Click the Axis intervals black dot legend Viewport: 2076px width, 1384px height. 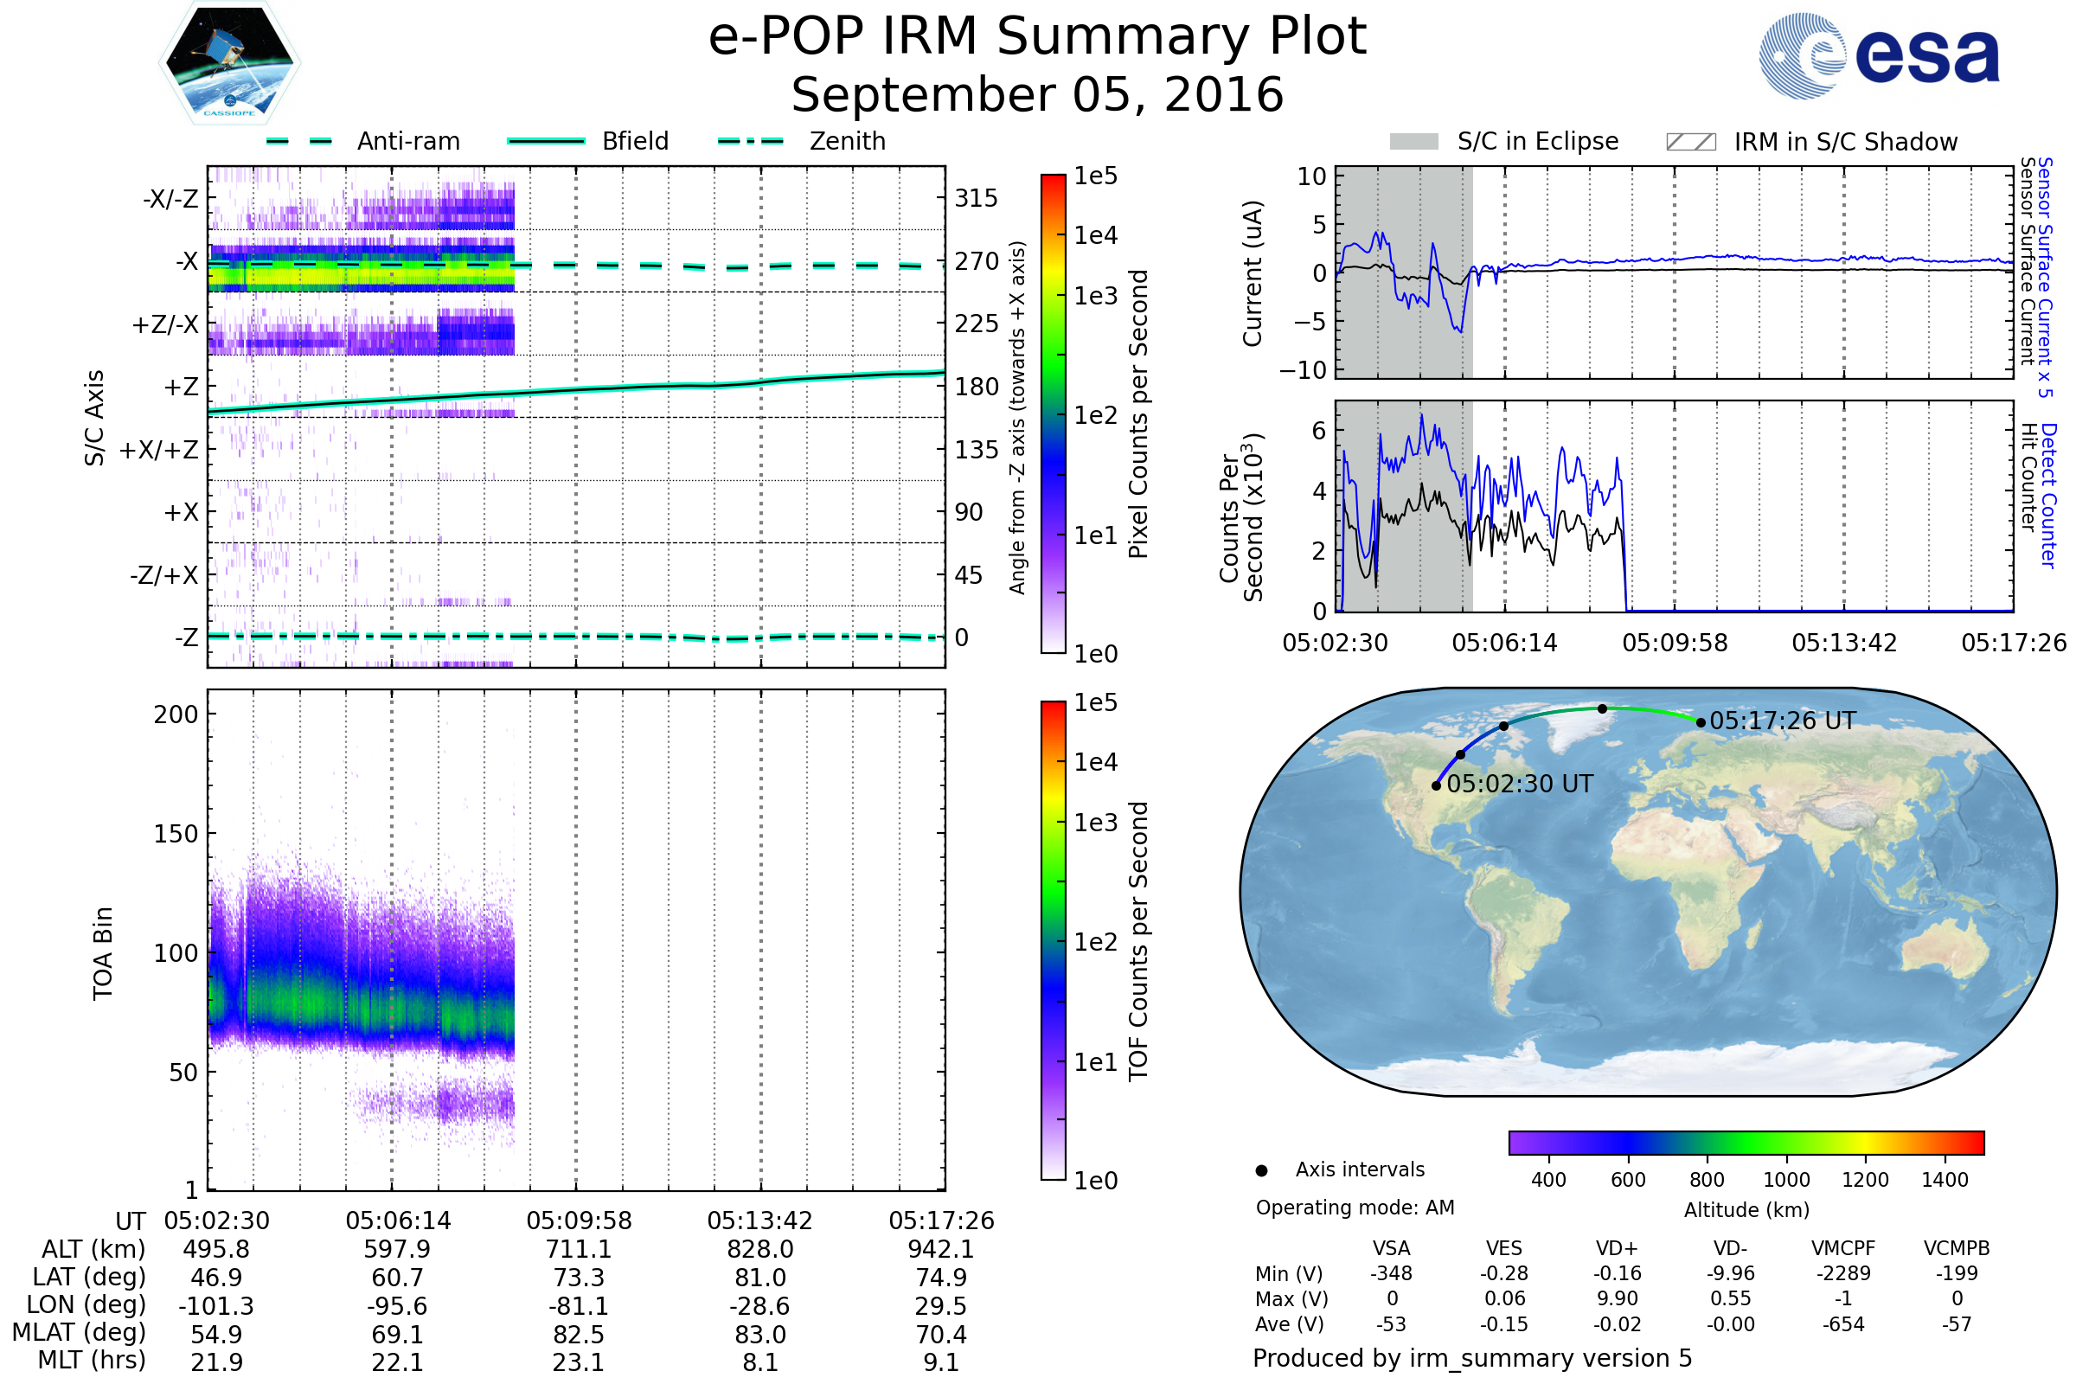1261,1171
